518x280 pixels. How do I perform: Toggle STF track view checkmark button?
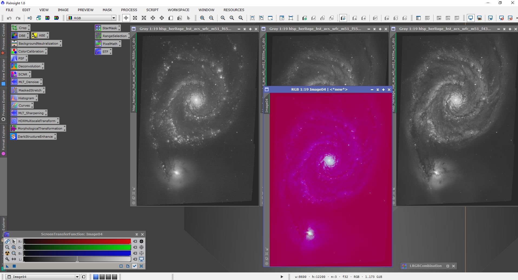[134, 266]
